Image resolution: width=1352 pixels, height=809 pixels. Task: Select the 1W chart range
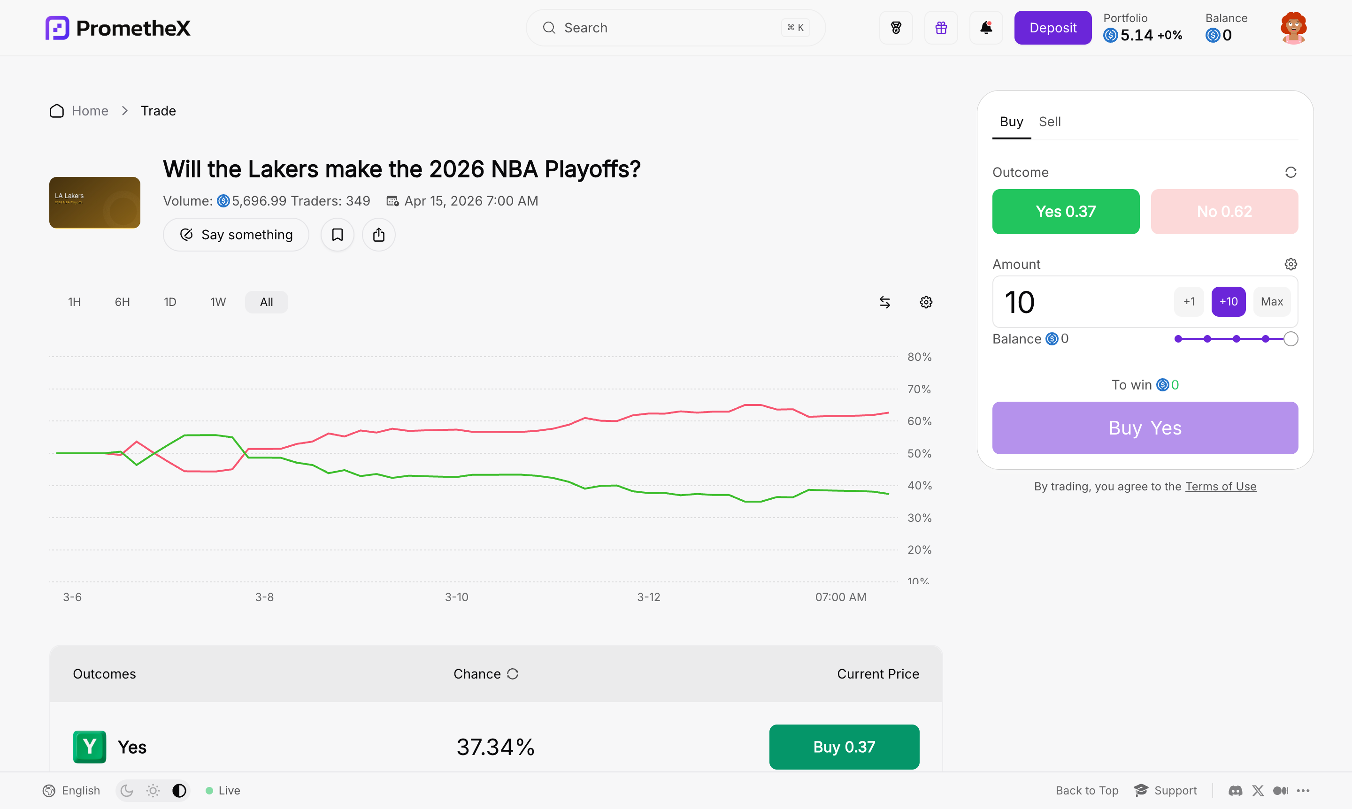click(218, 302)
